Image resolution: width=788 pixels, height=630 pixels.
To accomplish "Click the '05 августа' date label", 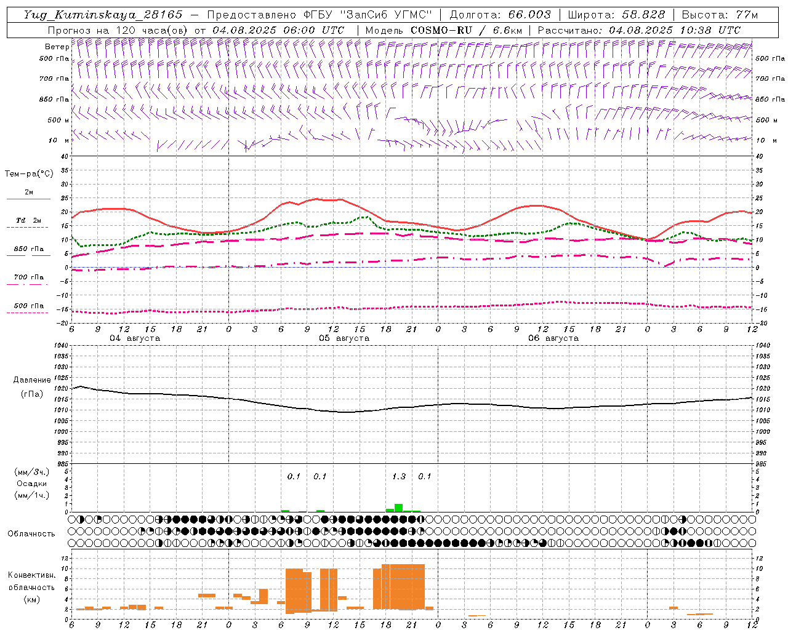I will (344, 338).
